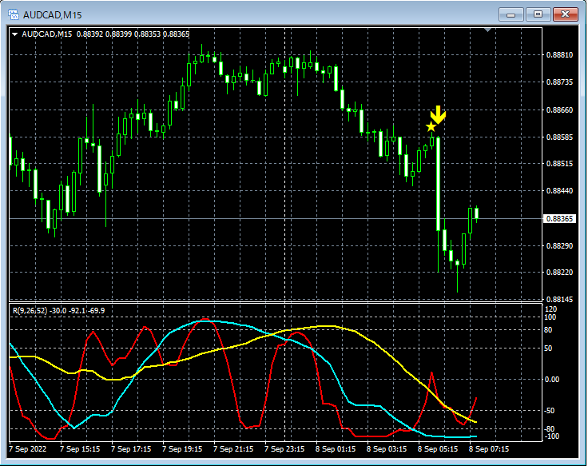The image size is (588, 466).
Task: Maximize the AUDCAD,M15 chart window
Action: (538, 14)
